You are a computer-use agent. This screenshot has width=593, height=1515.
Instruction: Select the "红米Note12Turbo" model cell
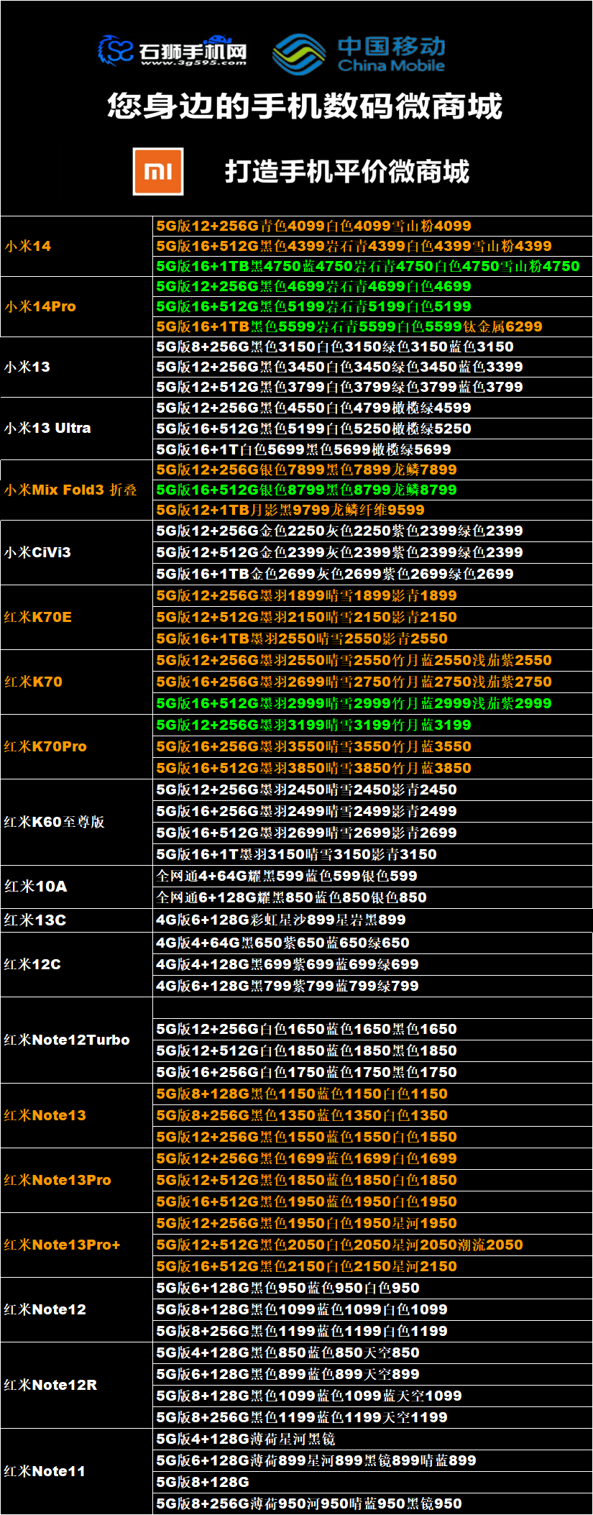click(76, 1040)
